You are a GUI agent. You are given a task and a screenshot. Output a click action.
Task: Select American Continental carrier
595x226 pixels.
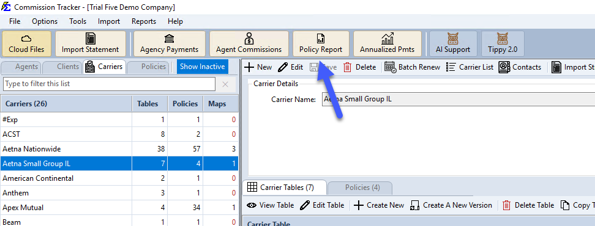coord(119,178)
